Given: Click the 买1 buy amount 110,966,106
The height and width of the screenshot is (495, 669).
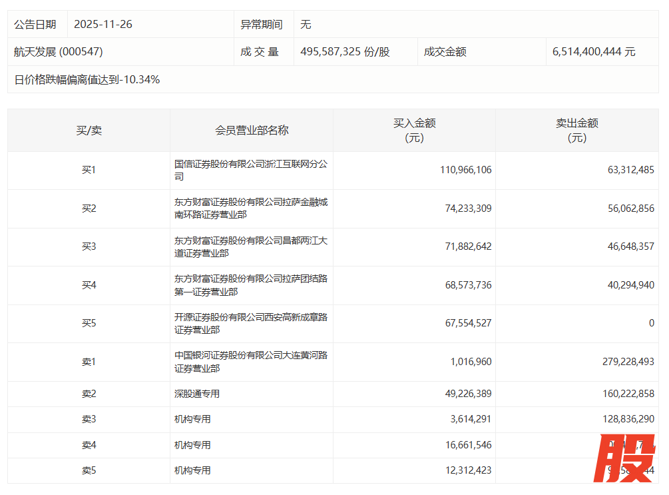Looking at the screenshot, I should pos(465,170).
